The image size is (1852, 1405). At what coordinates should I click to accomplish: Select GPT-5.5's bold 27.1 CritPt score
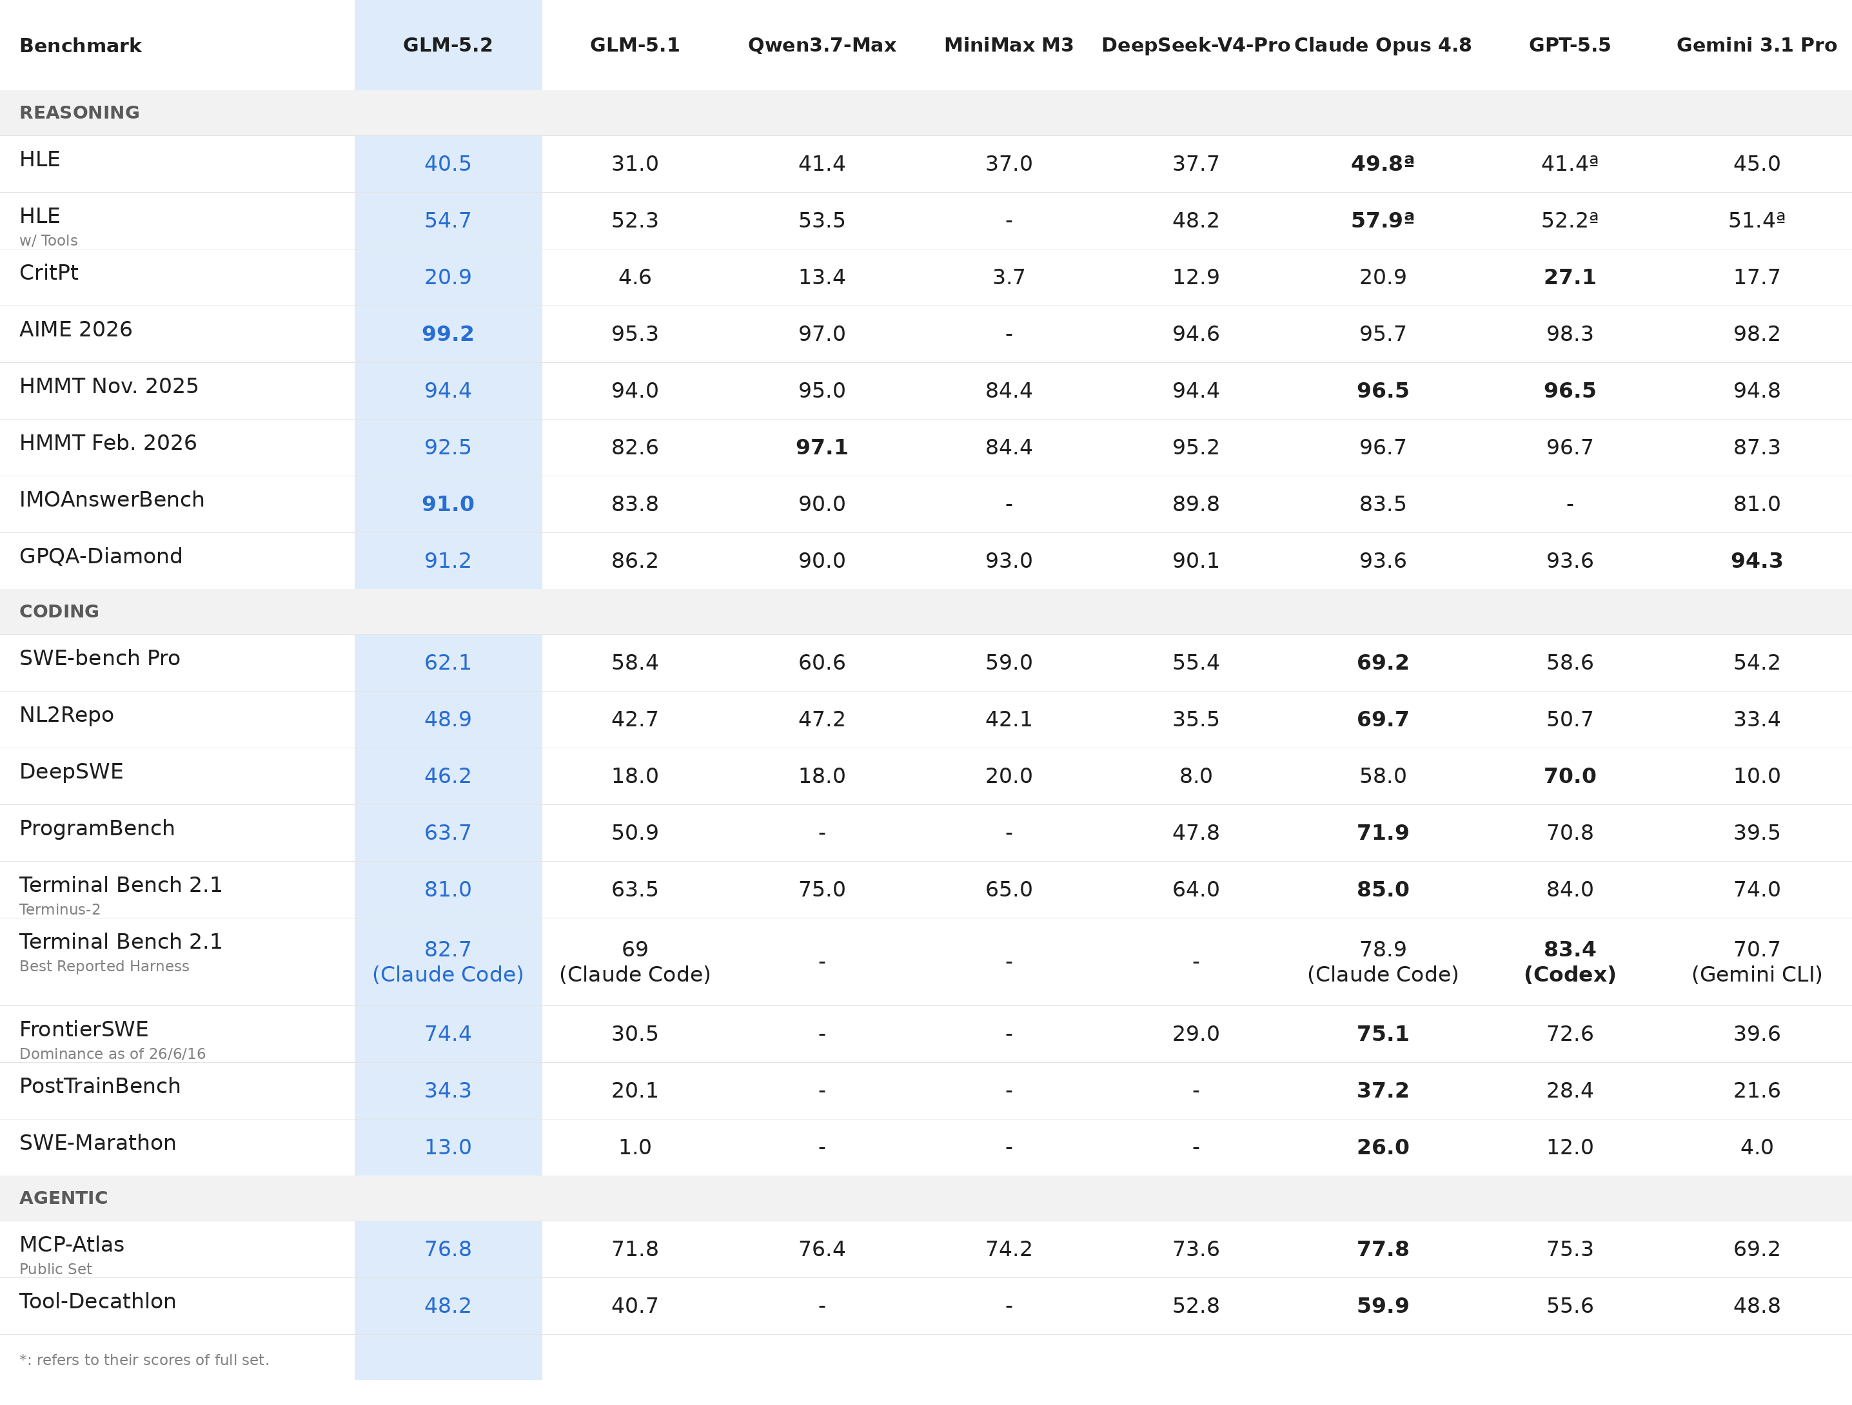click(1570, 278)
